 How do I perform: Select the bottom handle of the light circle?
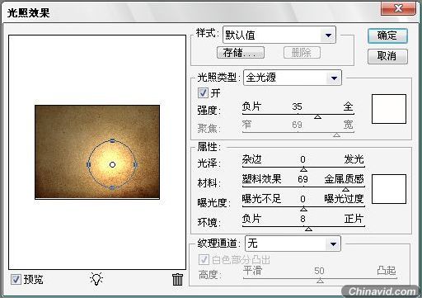pyautogui.click(x=112, y=187)
